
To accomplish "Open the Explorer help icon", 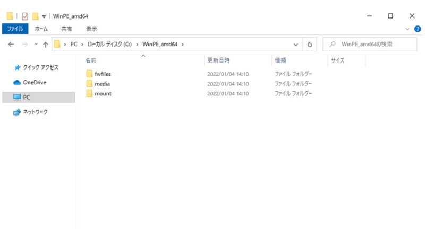I will (x=418, y=29).
